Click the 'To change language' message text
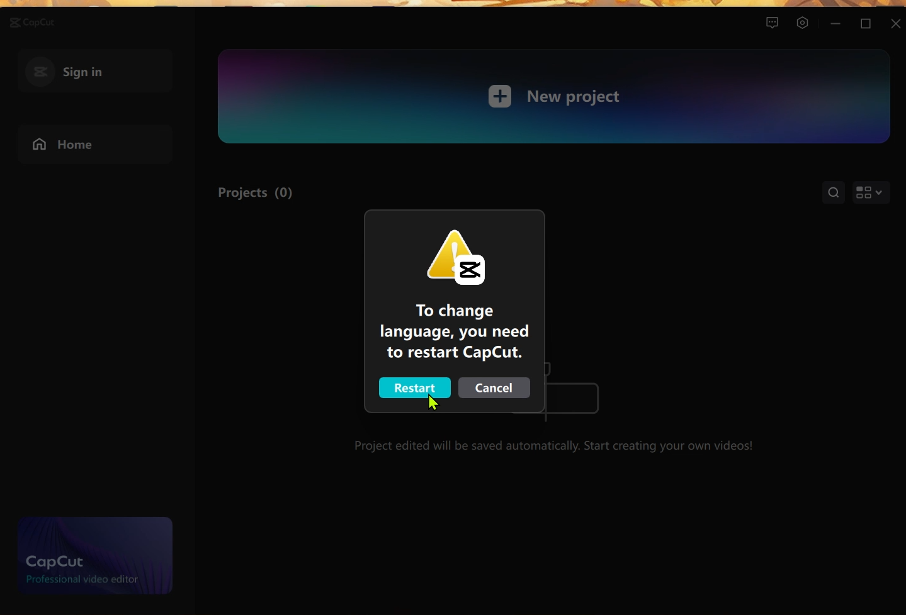 (x=455, y=331)
